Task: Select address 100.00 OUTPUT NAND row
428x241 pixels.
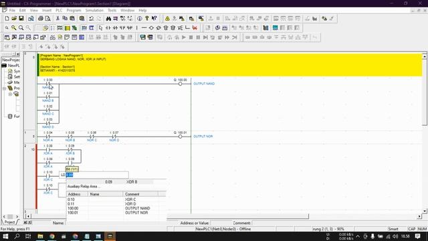Action: click(x=116, y=208)
